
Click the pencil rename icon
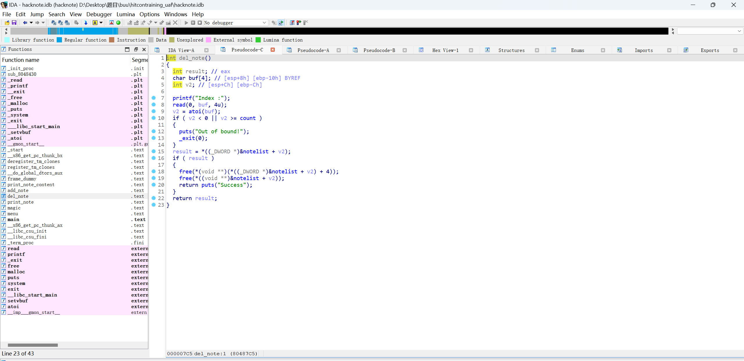[168, 23]
